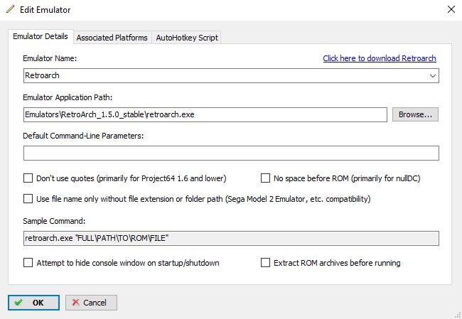Click the 'Default Command-Line Parameters:' label
462x319 pixels.
(83, 136)
